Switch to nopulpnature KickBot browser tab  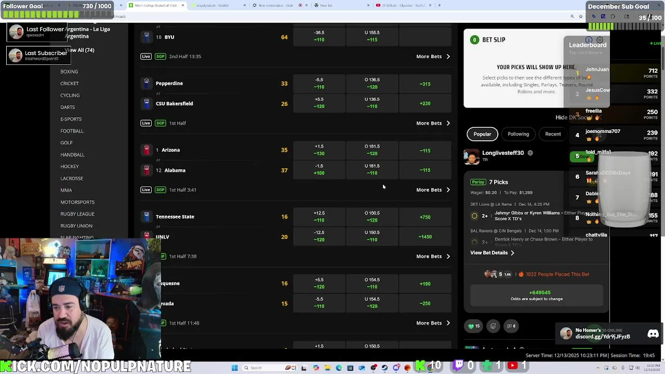[x=217, y=5]
